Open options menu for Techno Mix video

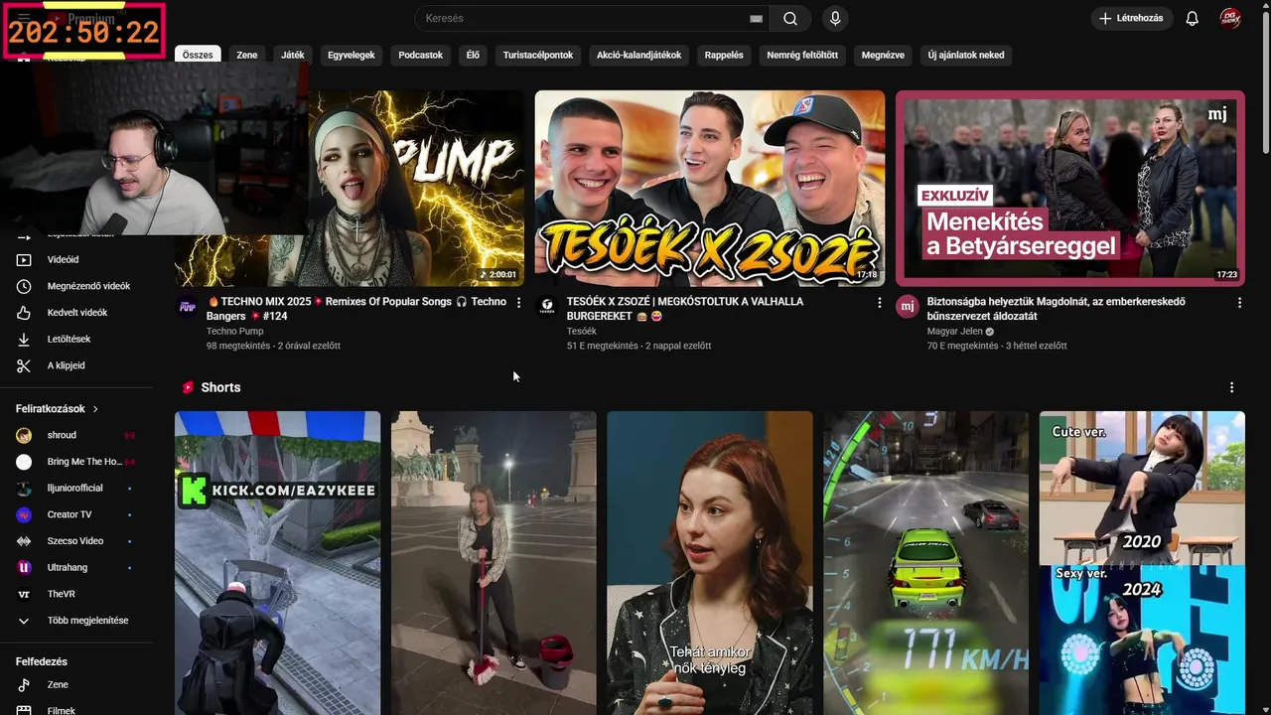pos(518,303)
